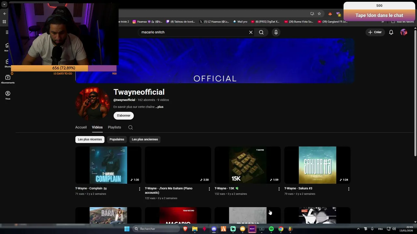Select Les plus récentes filter chip

[x=90, y=139]
